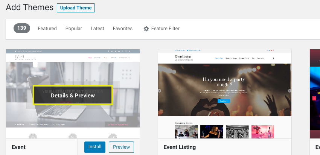320x155 pixels.
Task: Click the runners thumbnail under Upcoming Events
Action: click(237, 132)
